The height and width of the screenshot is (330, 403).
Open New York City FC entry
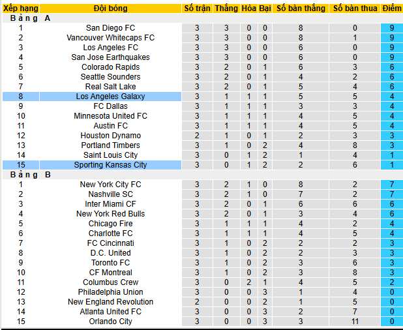[110, 185]
